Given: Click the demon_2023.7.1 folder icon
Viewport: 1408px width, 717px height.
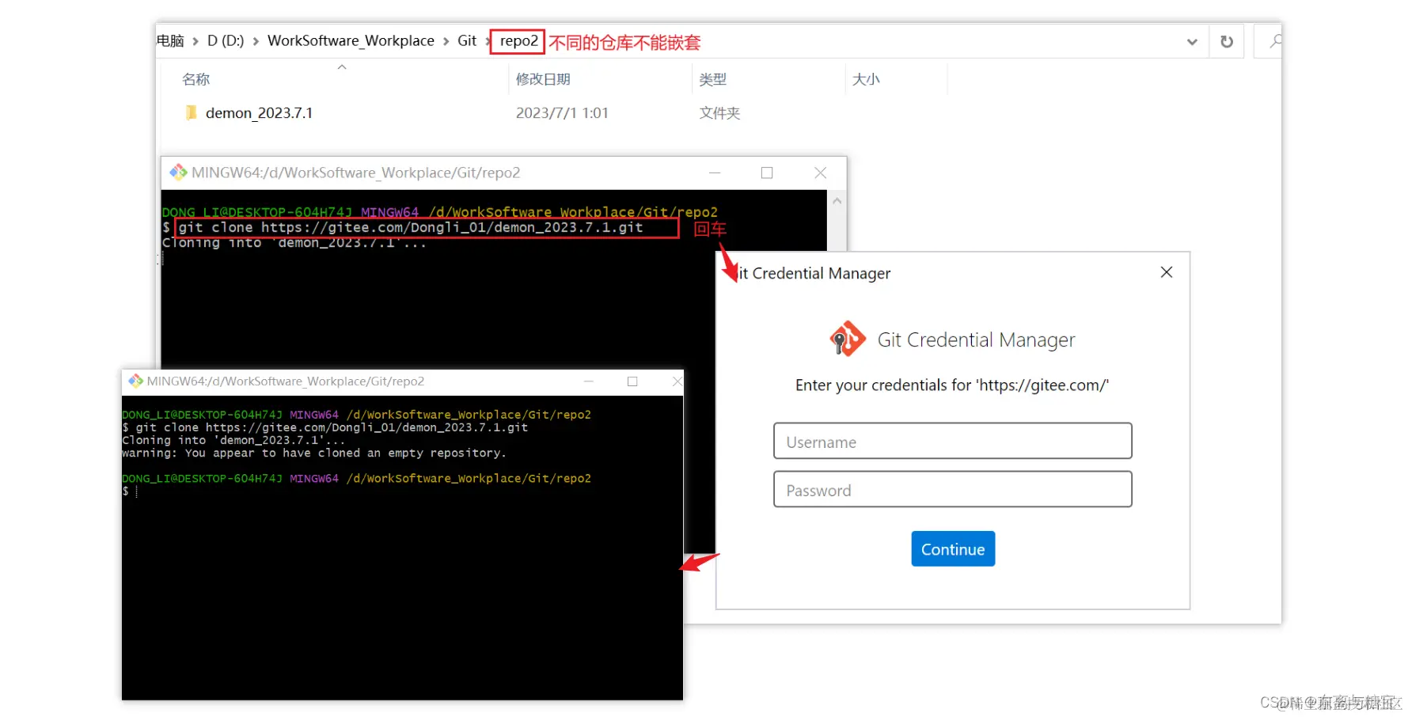Looking at the screenshot, I should pyautogui.click(x=191, y=112).
